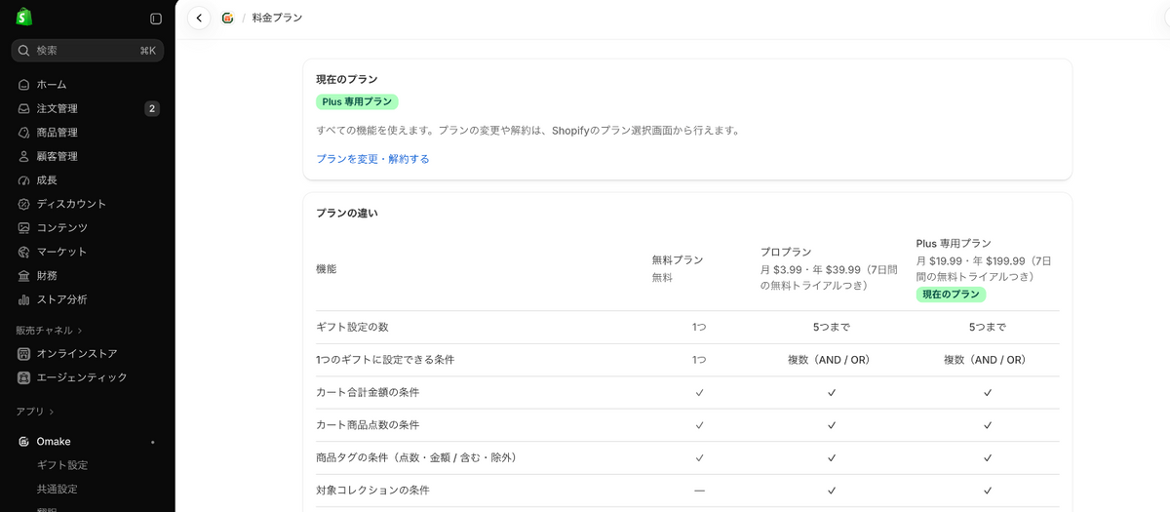Open 共通設定 under Omake
The image size is (1170, 512).
point(57,489)
